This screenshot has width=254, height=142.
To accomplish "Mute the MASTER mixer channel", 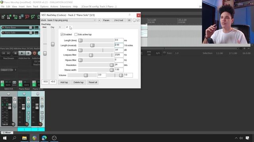I will (15, 98).
